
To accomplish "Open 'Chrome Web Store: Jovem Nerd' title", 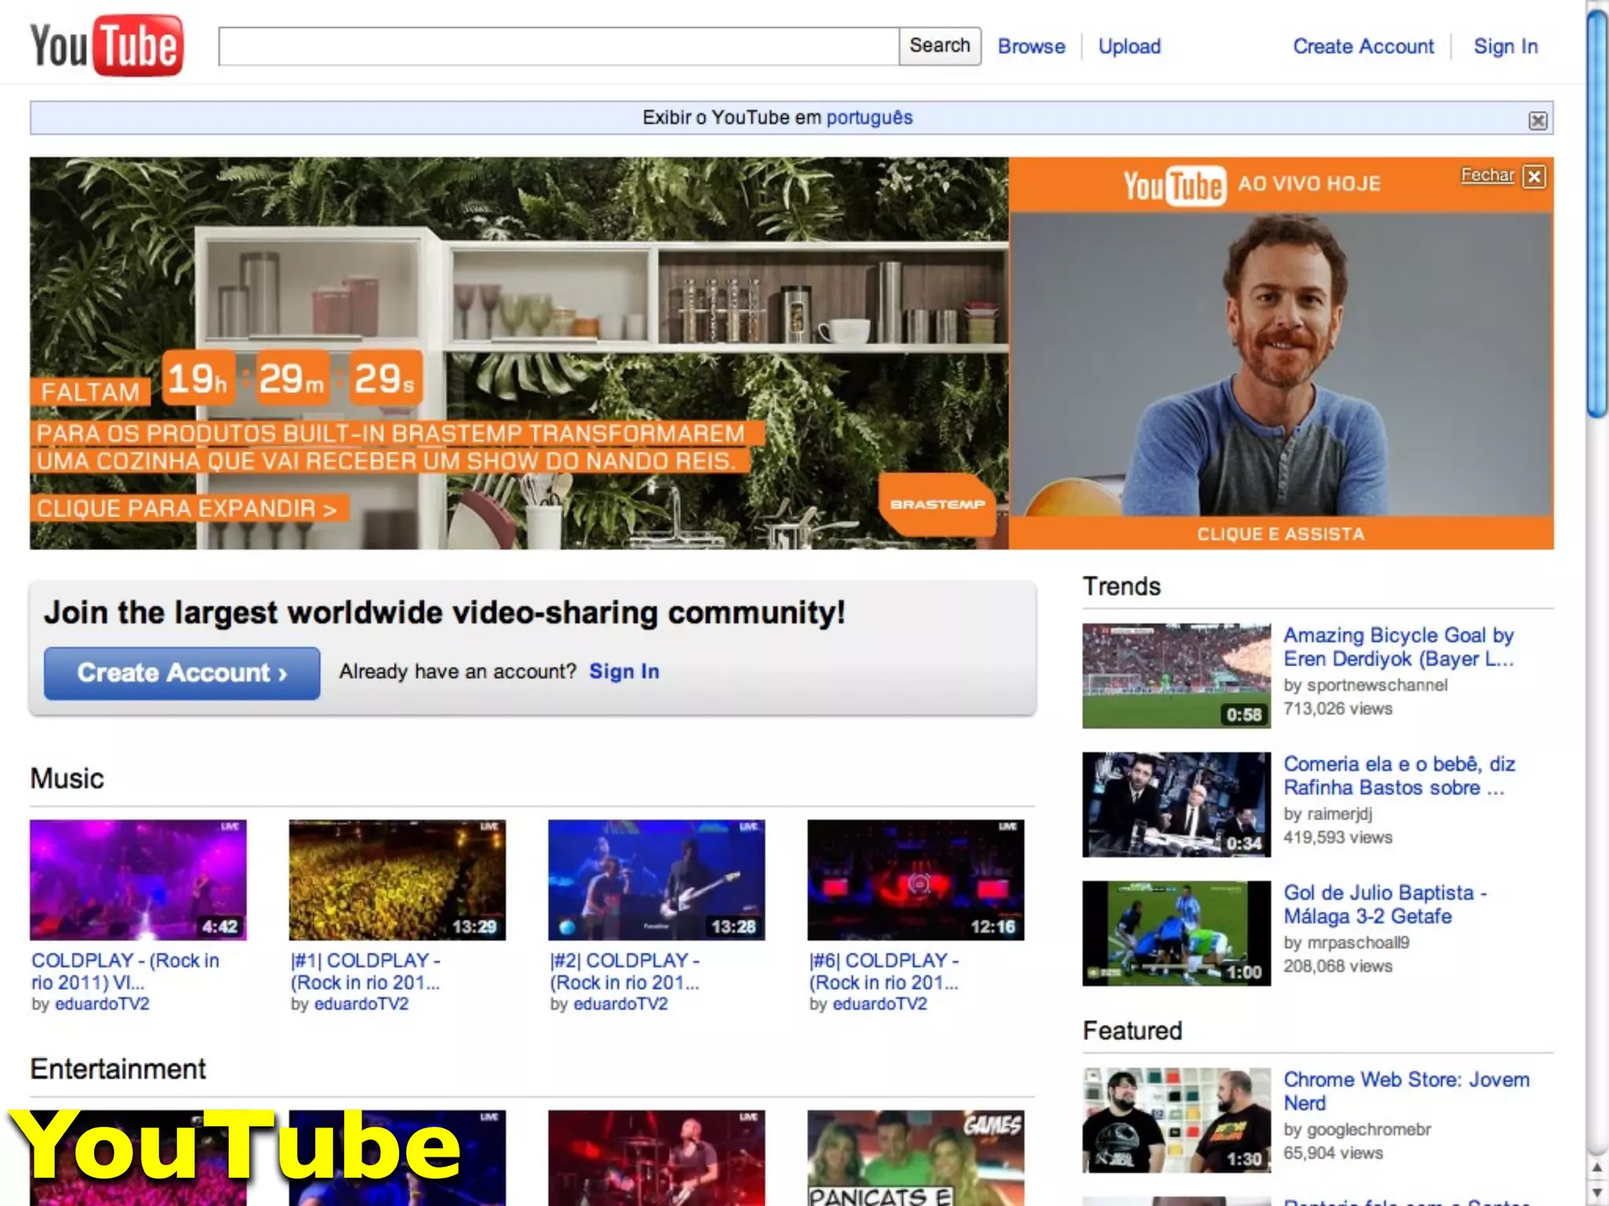I will click(x=1406, y=1091).
